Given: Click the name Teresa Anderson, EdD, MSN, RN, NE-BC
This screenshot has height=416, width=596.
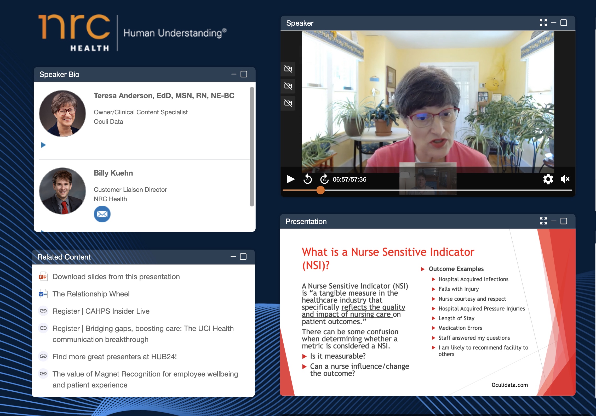Looking at the screenshot, I should pyautogui.click(x=164, y=96).
